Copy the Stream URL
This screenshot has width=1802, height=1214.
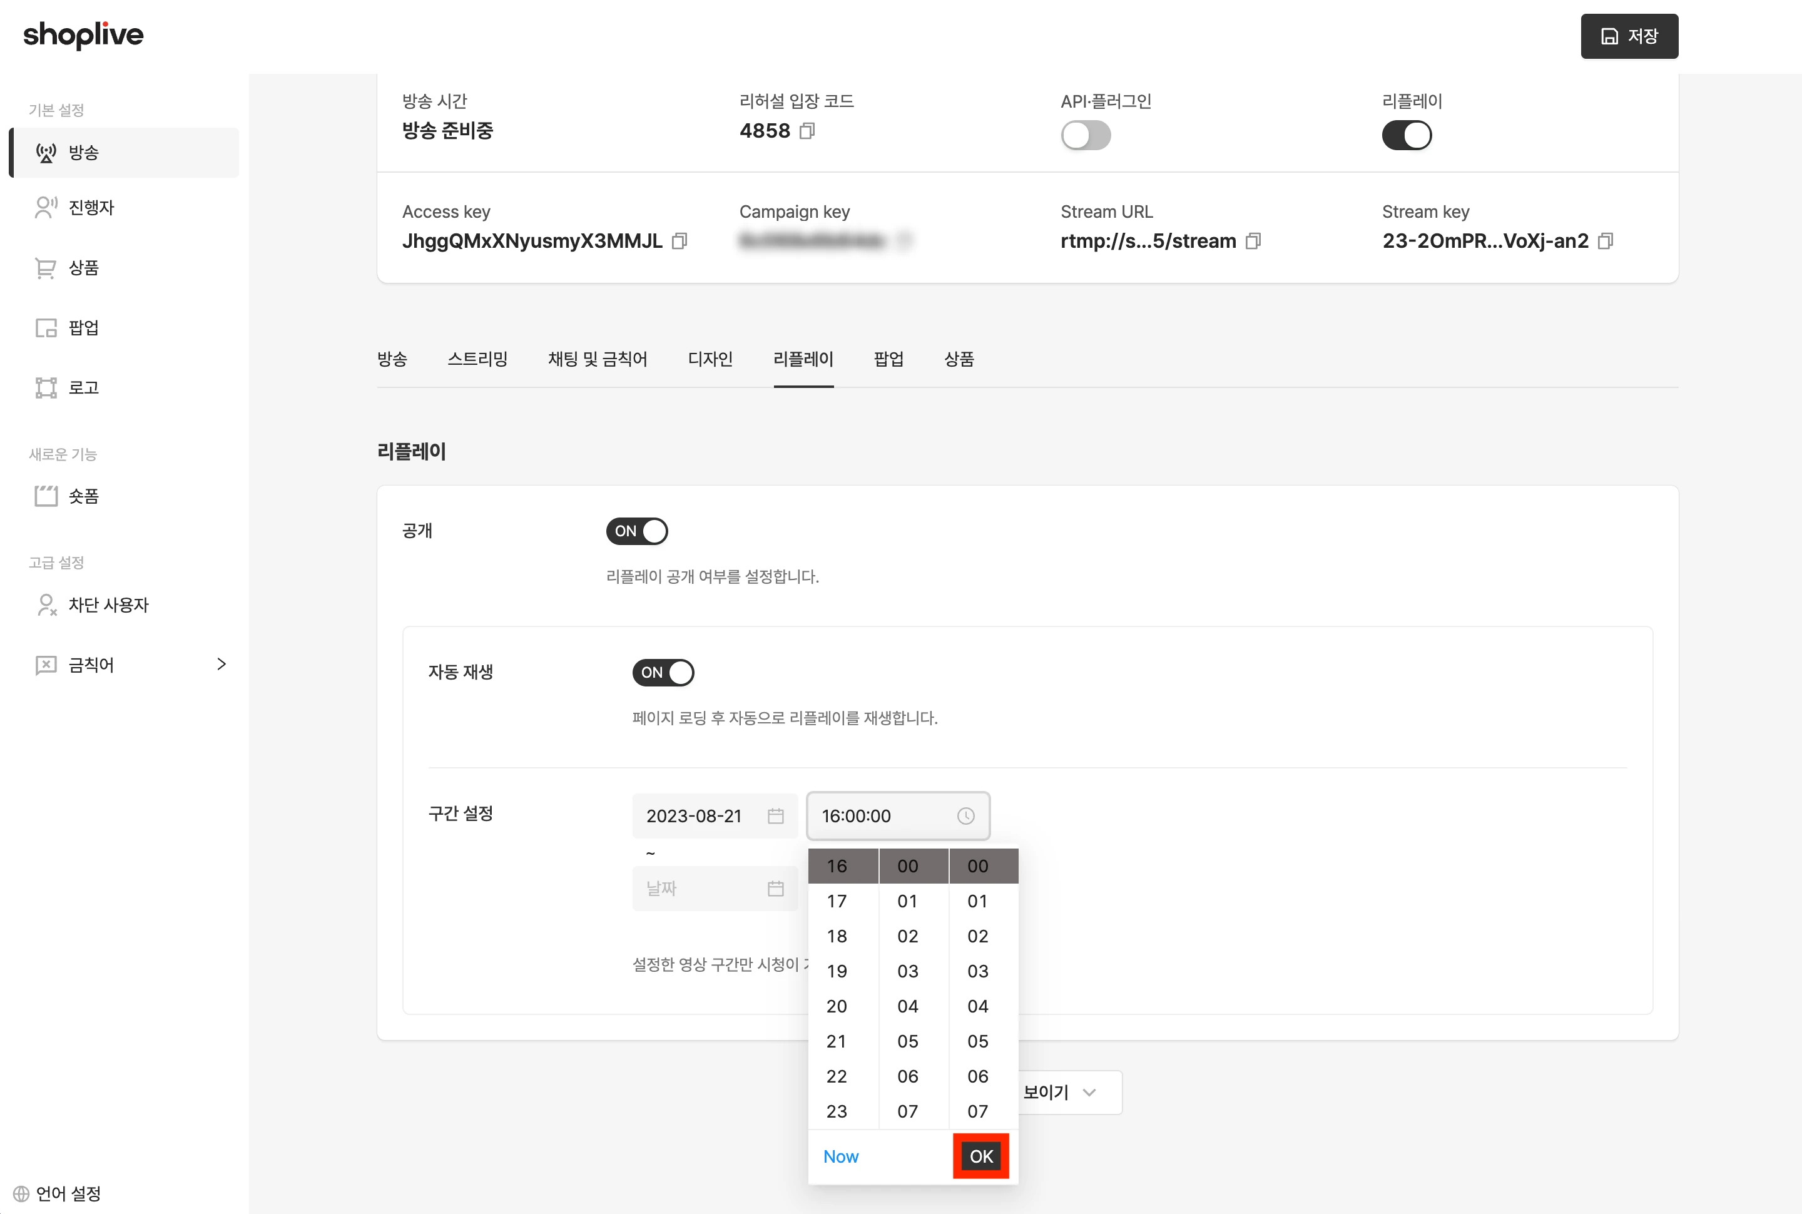(1253, 241)
